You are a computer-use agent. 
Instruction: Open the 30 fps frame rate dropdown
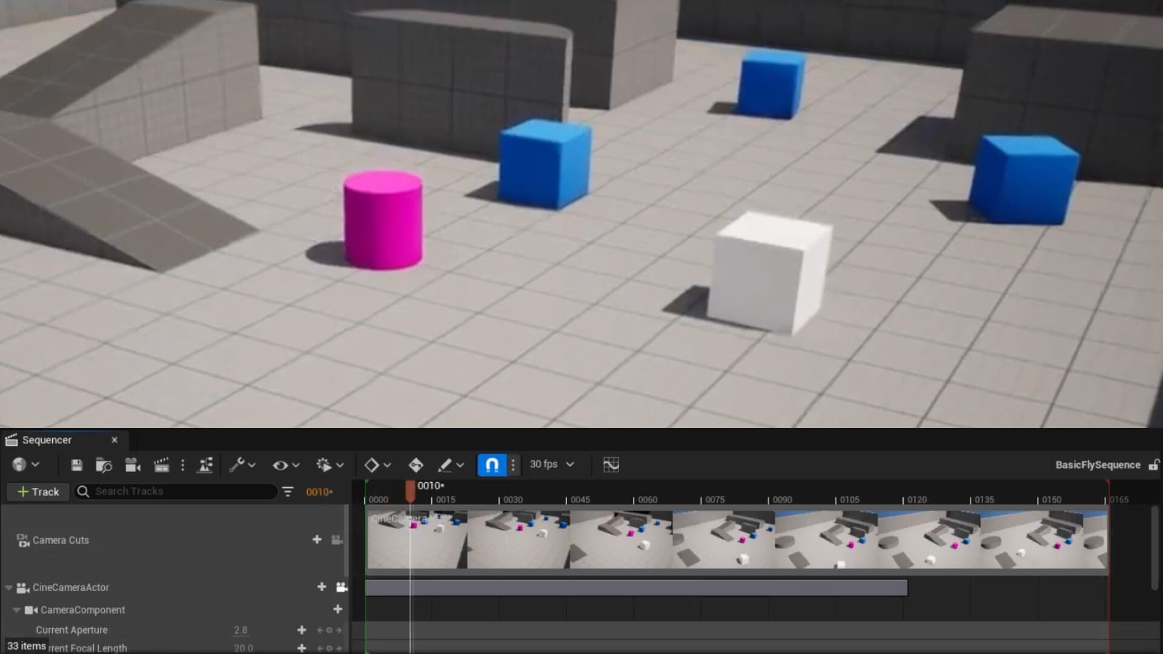click(x=551, y=464)
